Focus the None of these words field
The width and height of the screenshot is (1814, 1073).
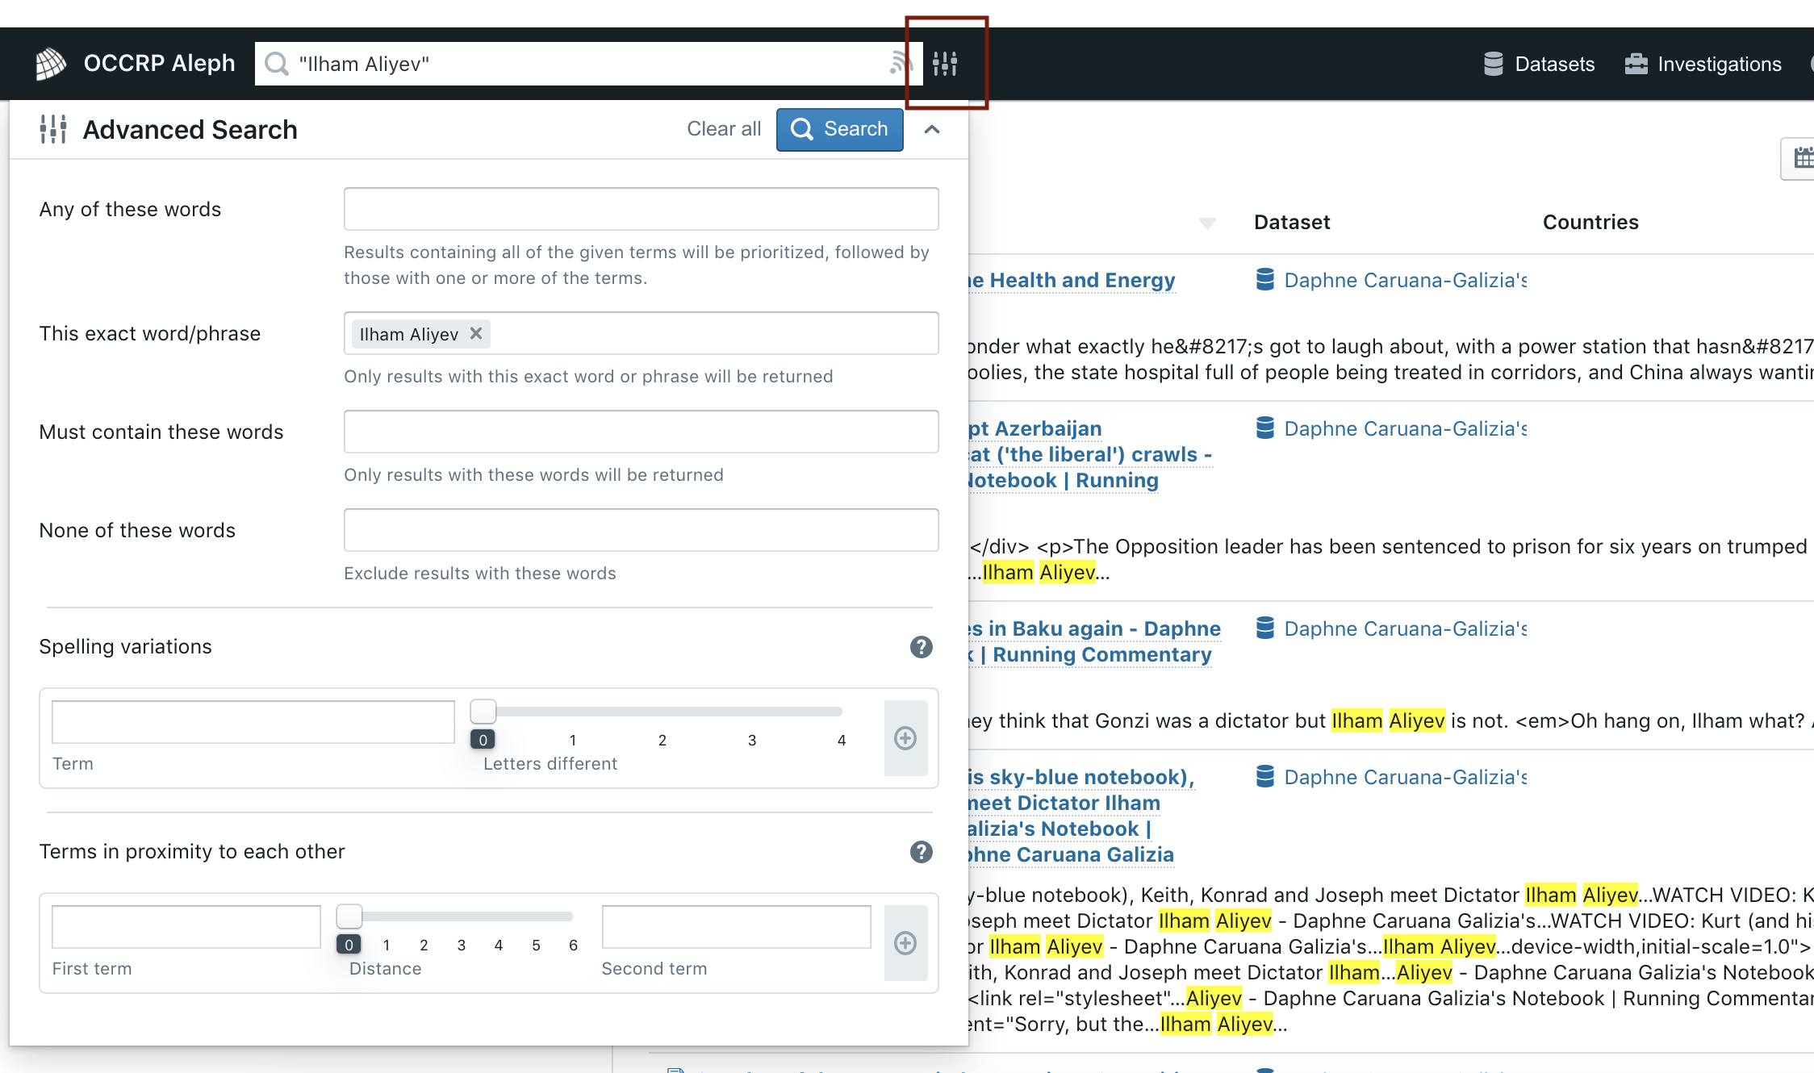(x=641, y=530)
